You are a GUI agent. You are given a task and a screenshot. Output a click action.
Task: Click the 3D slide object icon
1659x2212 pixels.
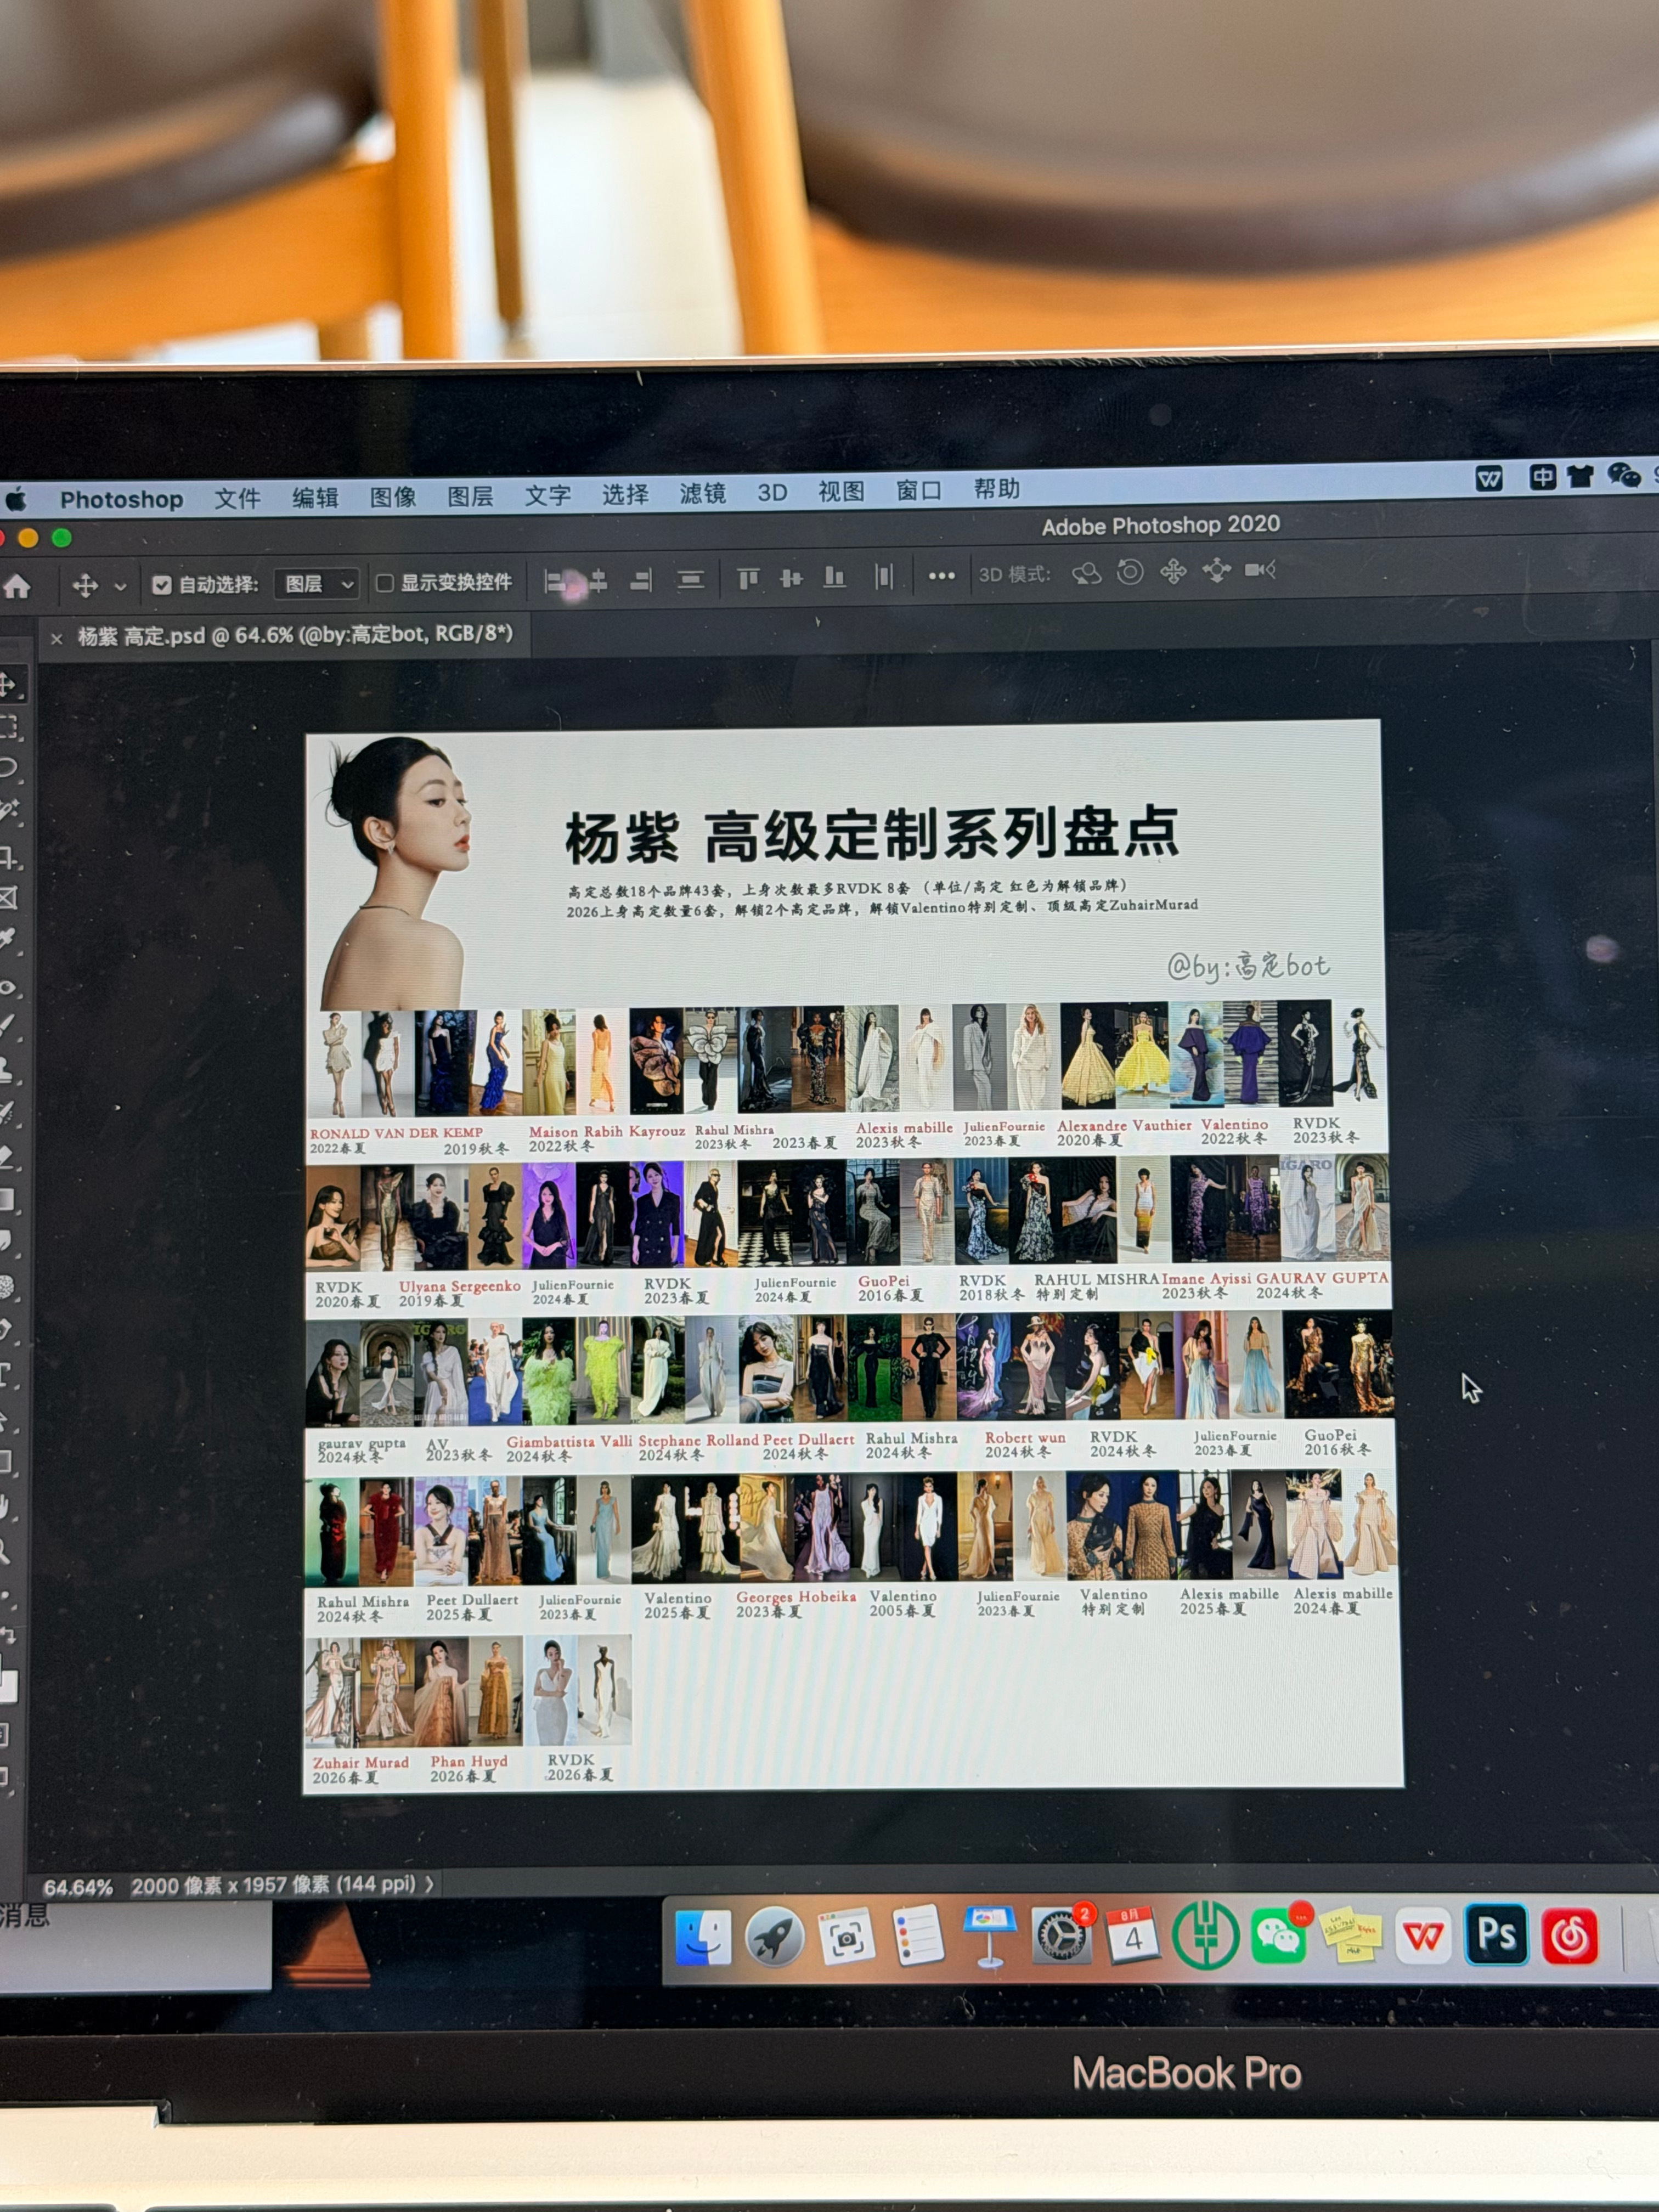click(x=1217, y=570)
